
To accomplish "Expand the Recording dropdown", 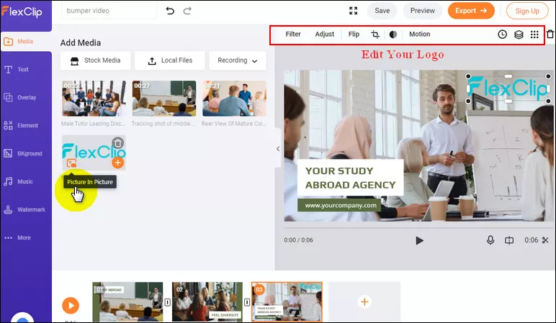I will (x=238, y=60).
